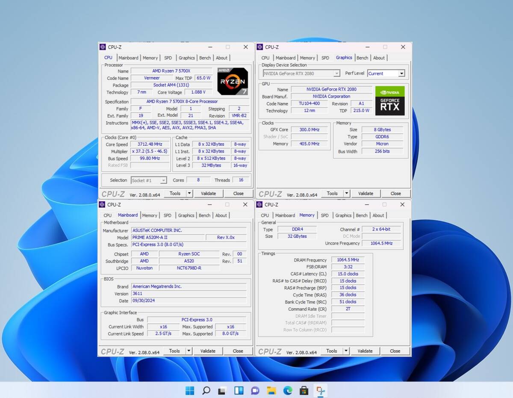The image size is (513, 398).
Task: Click memory Vendor value Micron
Action: click(382, 144)
